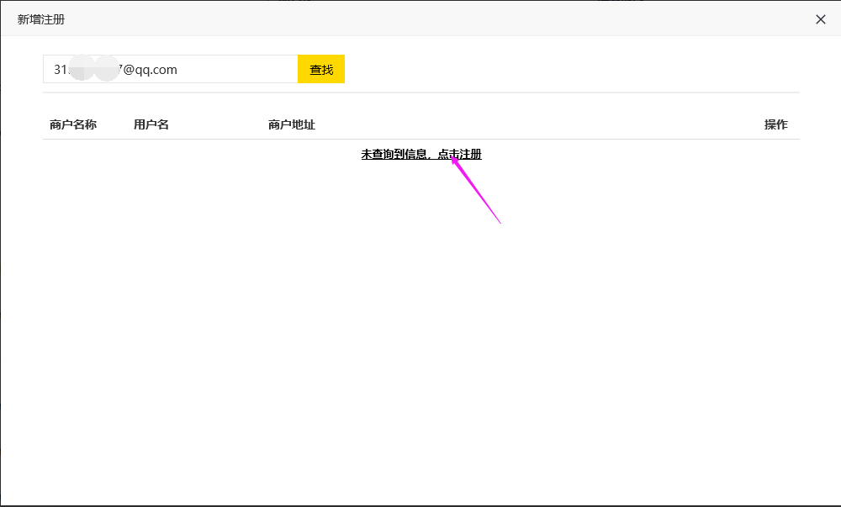Close the 新增注册 dialog
This screenshot has height=507, width=841.
820,19
